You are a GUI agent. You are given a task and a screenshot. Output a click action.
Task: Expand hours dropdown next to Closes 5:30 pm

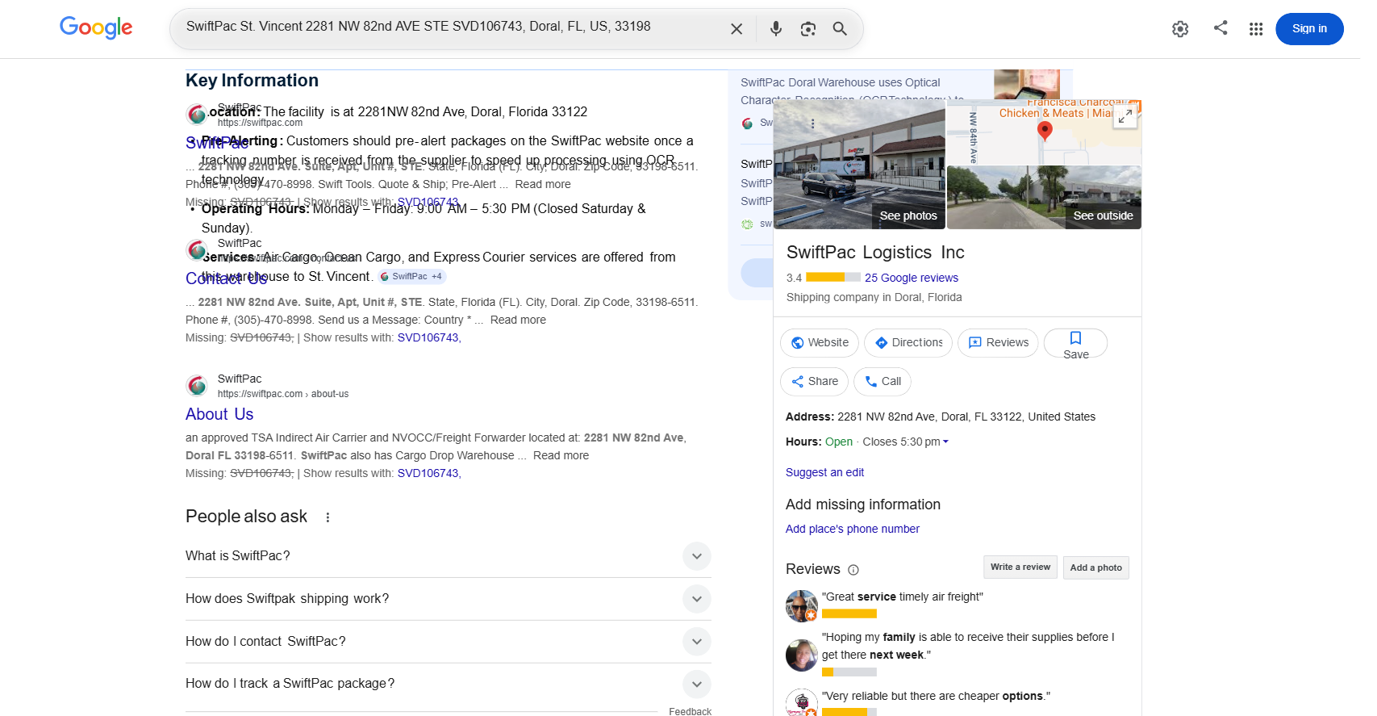pos(945,442)
